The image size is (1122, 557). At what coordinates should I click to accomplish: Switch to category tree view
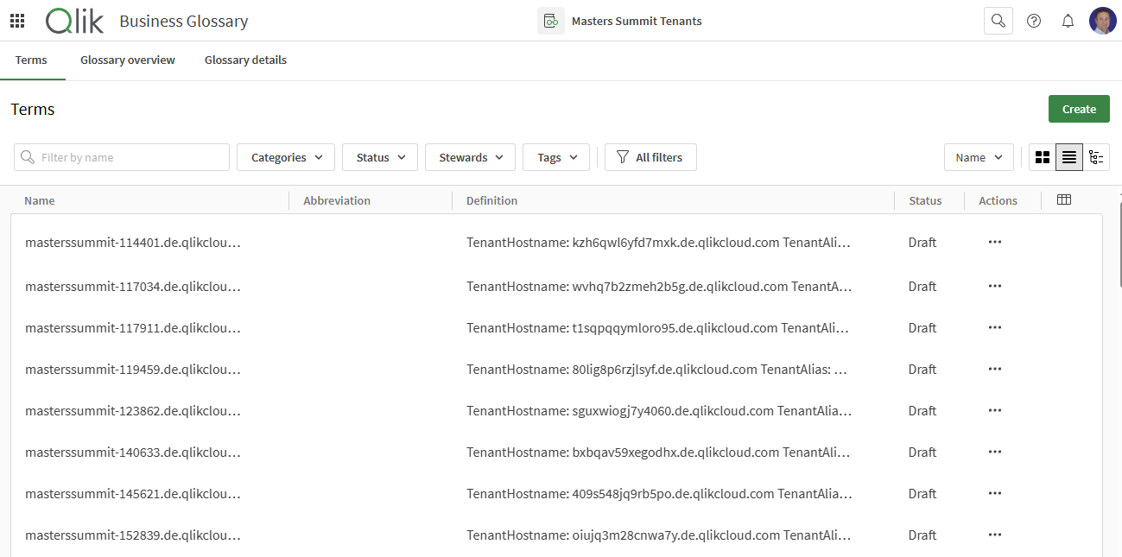[x=1096, y=157]
